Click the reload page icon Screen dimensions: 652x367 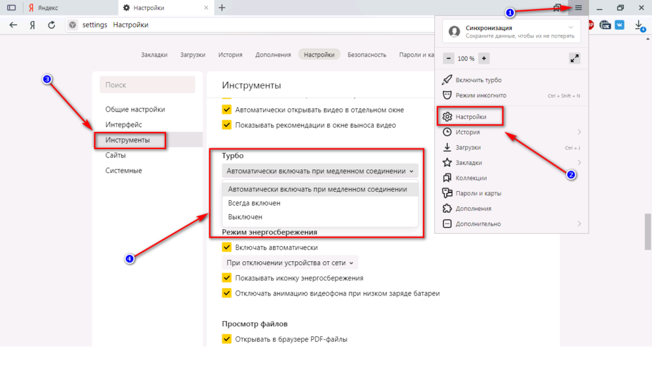pos(52,25)
